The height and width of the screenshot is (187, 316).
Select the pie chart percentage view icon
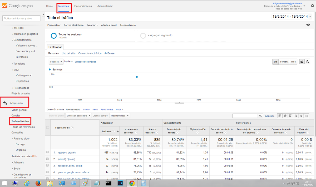[x=285, y=116]
